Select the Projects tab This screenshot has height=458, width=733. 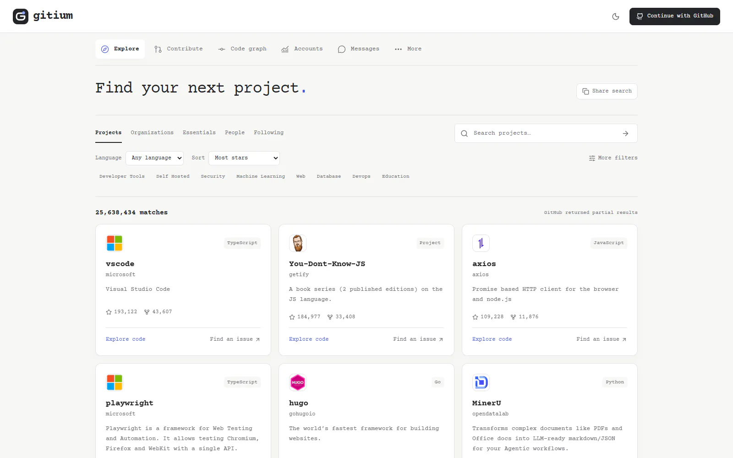(x=109, y=133)
